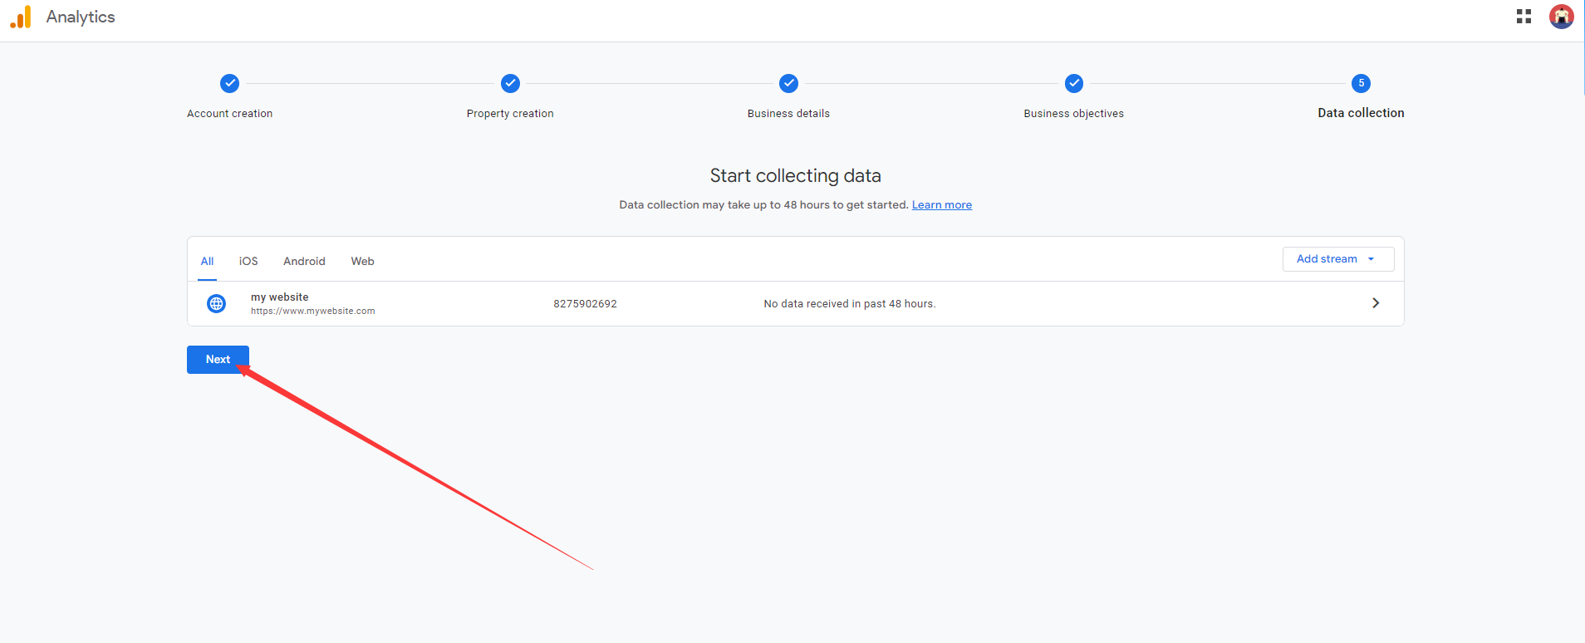Switch to the iOS tab
Viewport: 1585px width, 643px height.
[248, 262]
